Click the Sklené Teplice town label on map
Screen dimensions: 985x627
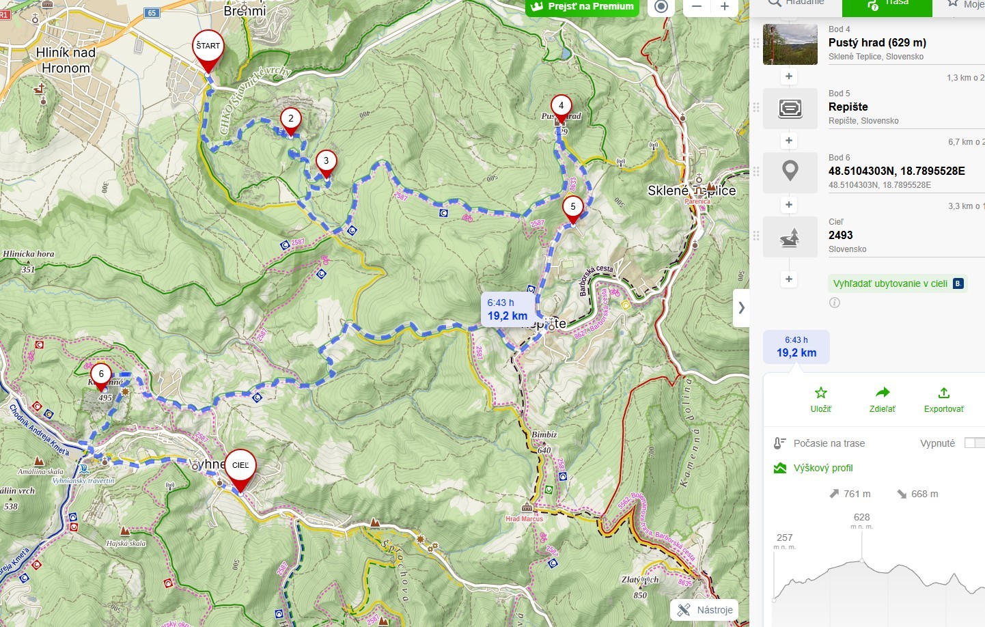(x=691, y=191)
